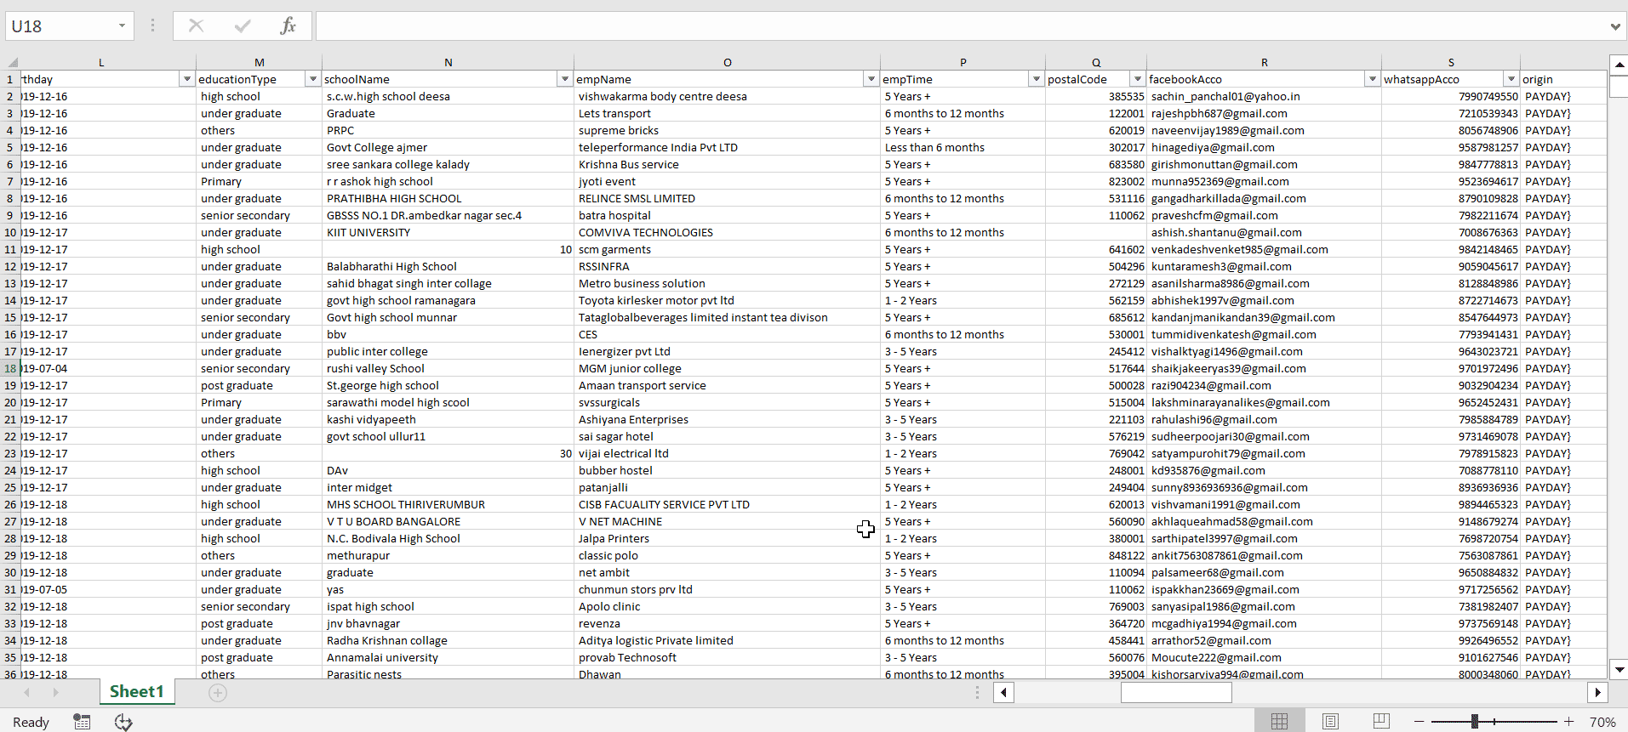Select cell 'COMVIVA TECHNOLOGIES'
The height and width of the screenshot is (732, 1628).
[727, 232]
